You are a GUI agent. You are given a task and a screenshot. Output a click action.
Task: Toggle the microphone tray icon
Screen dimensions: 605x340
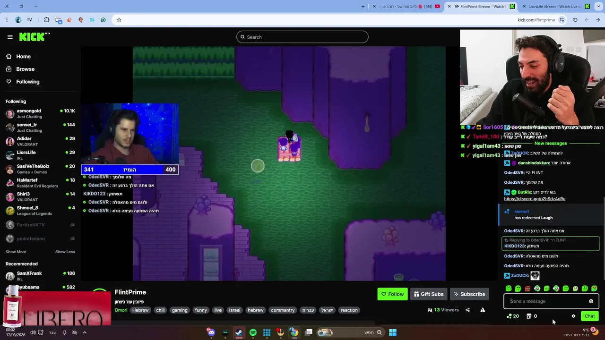pos(64,332)
